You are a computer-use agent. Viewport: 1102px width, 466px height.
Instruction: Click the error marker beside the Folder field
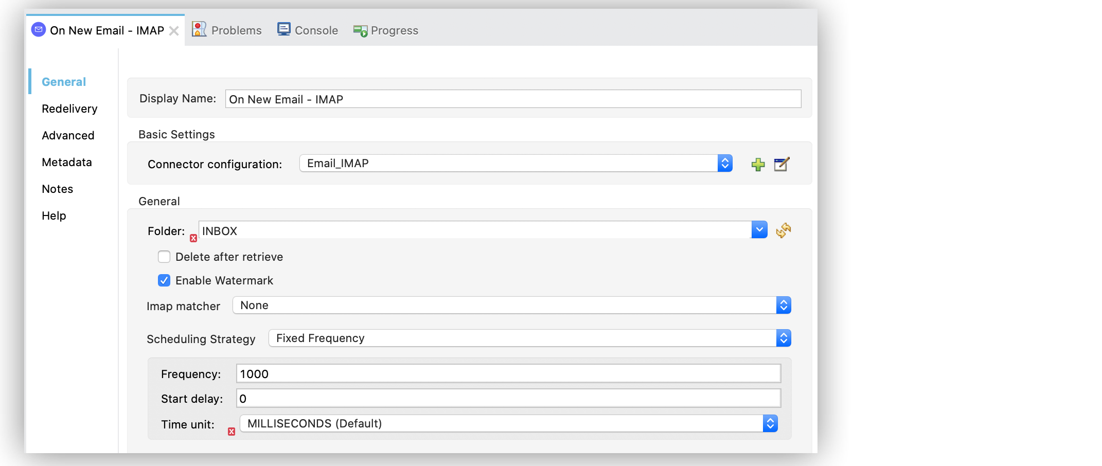[193, 238]
